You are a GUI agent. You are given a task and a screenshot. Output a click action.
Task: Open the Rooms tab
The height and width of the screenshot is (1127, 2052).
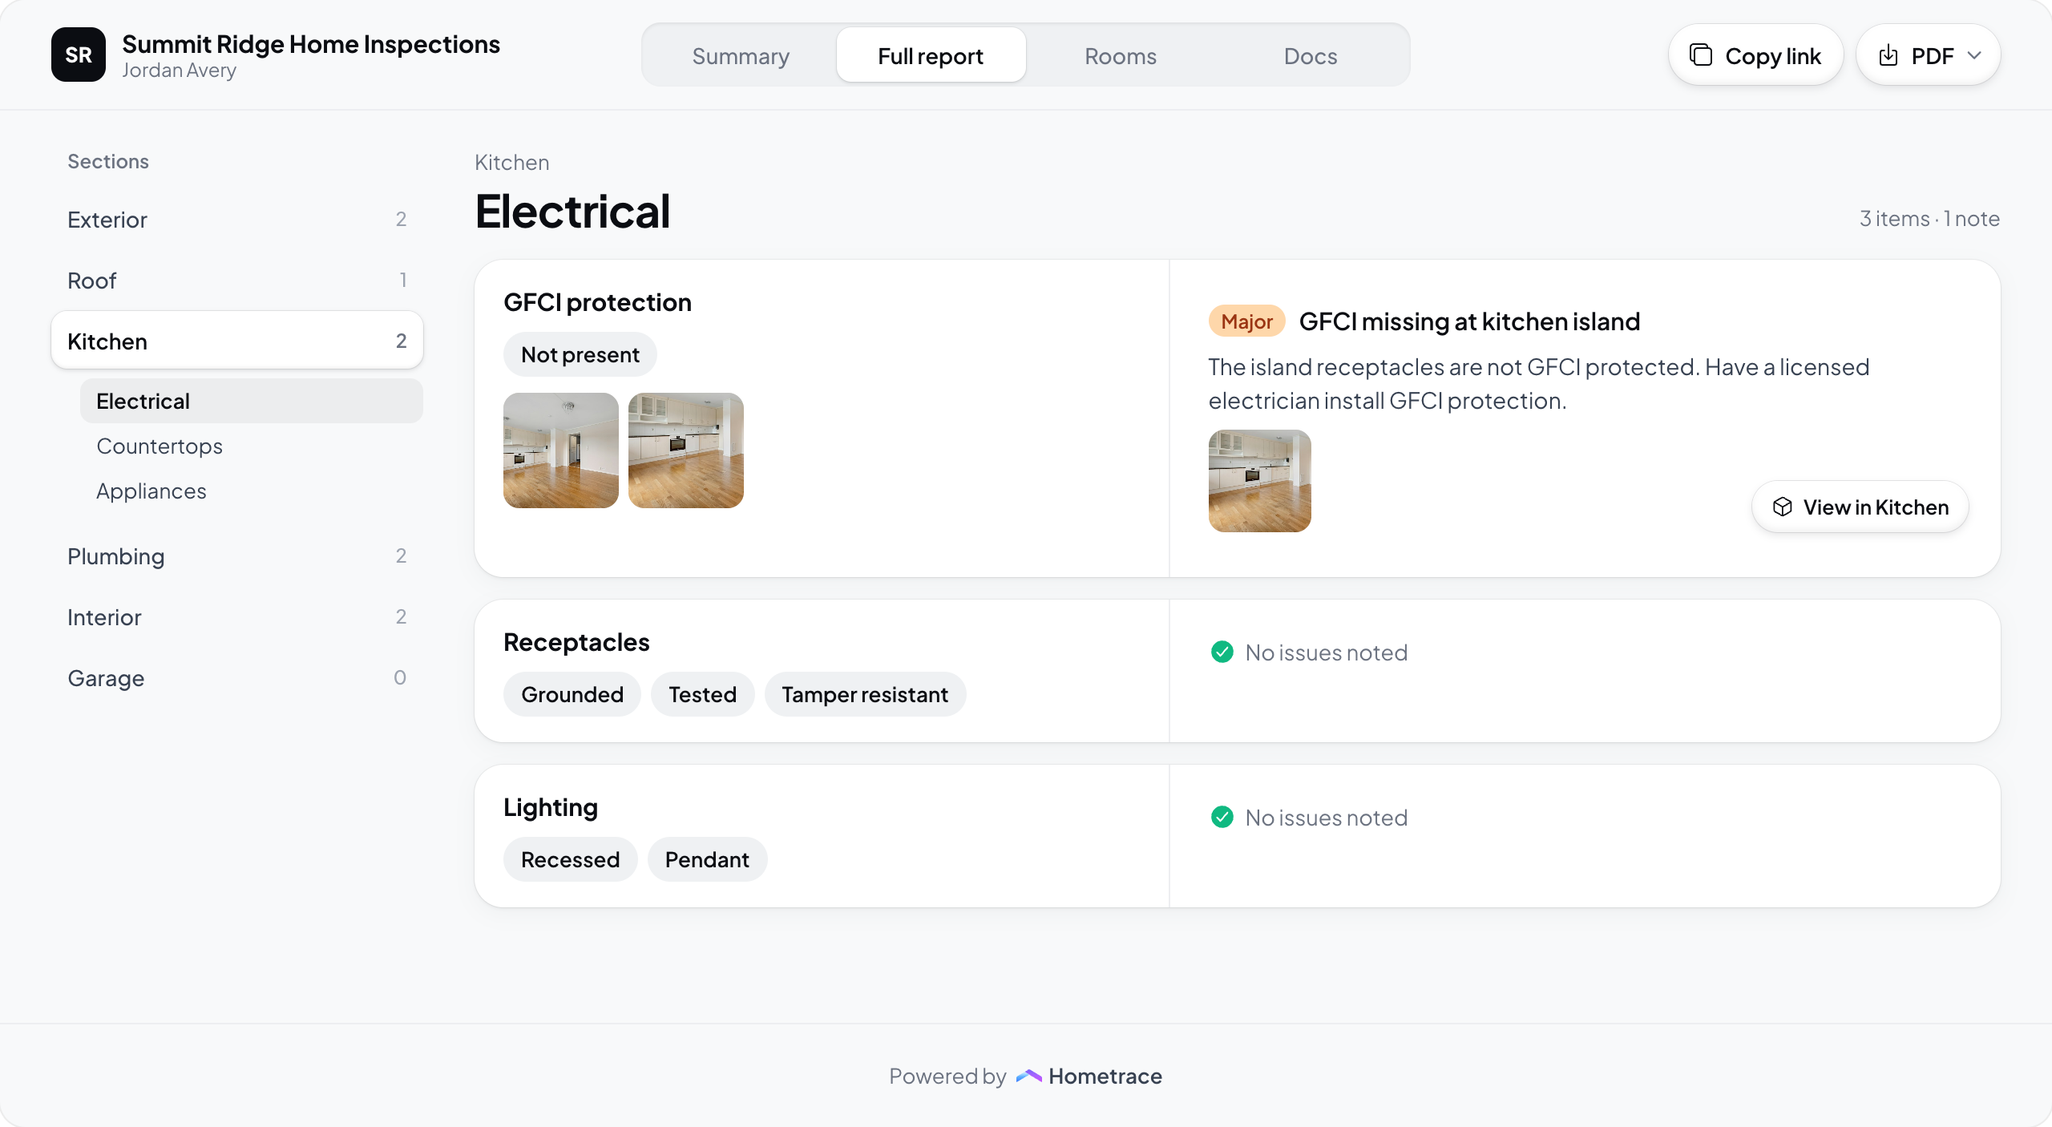(x=1121, y=55)
